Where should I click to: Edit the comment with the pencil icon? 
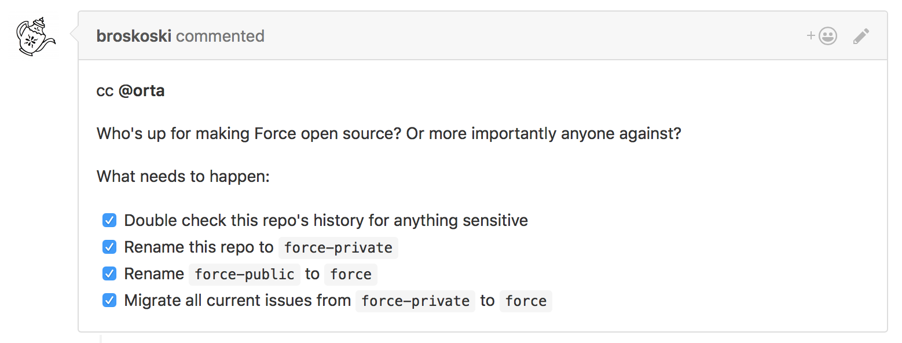coord(861,37)
